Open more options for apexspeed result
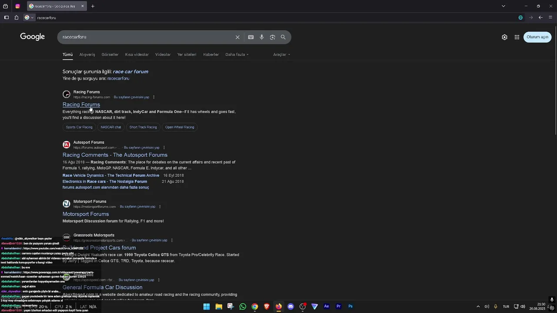The height and width of the screenshot is (313, 557). 159,280
